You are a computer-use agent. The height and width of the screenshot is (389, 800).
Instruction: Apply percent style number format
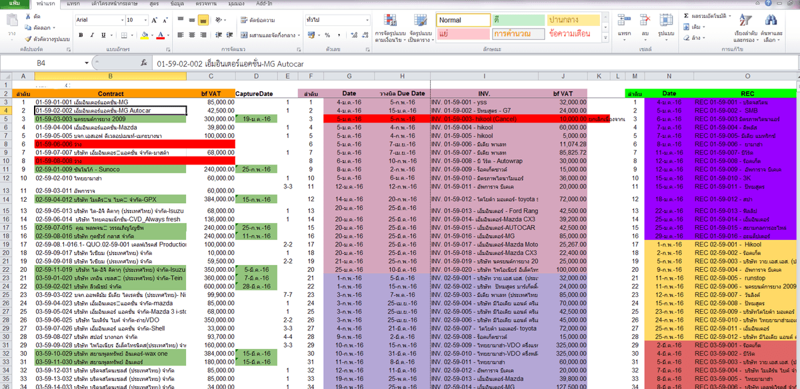(327, 35)
